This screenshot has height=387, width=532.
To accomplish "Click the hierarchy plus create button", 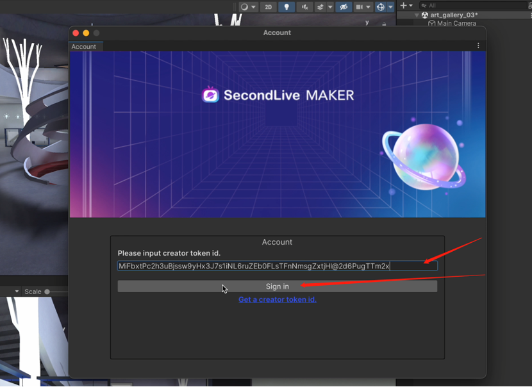I will click(x=403, y=5).
